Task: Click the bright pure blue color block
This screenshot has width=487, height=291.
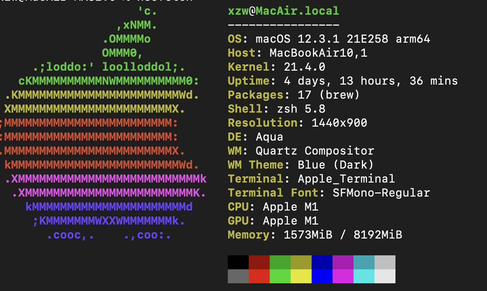Action: pyautogui.click(x=322, y=276)
